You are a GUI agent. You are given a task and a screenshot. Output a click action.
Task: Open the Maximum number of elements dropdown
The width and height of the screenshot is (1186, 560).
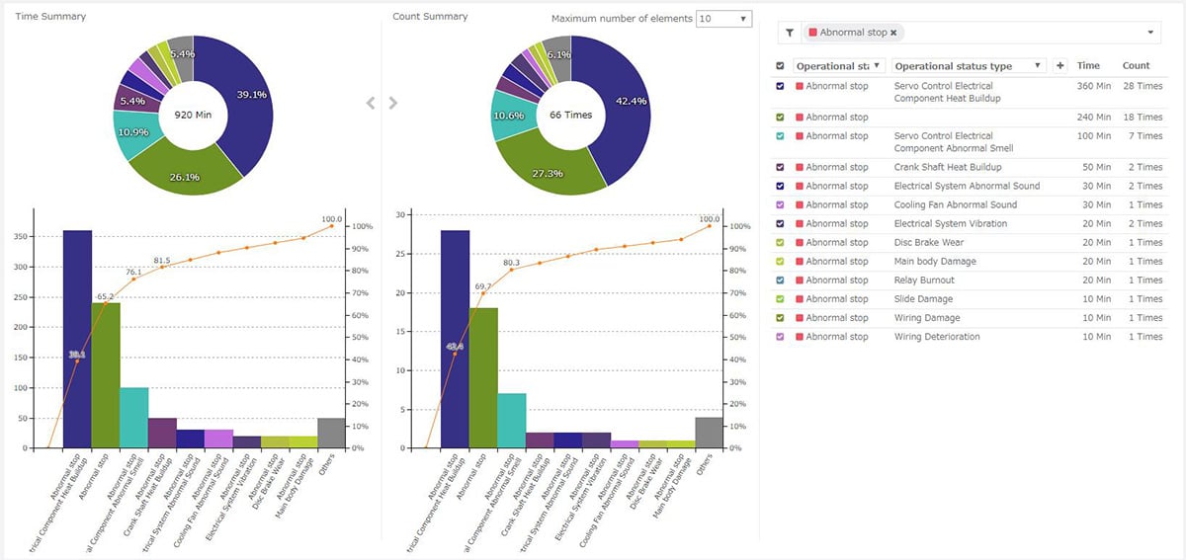point(723,19)
